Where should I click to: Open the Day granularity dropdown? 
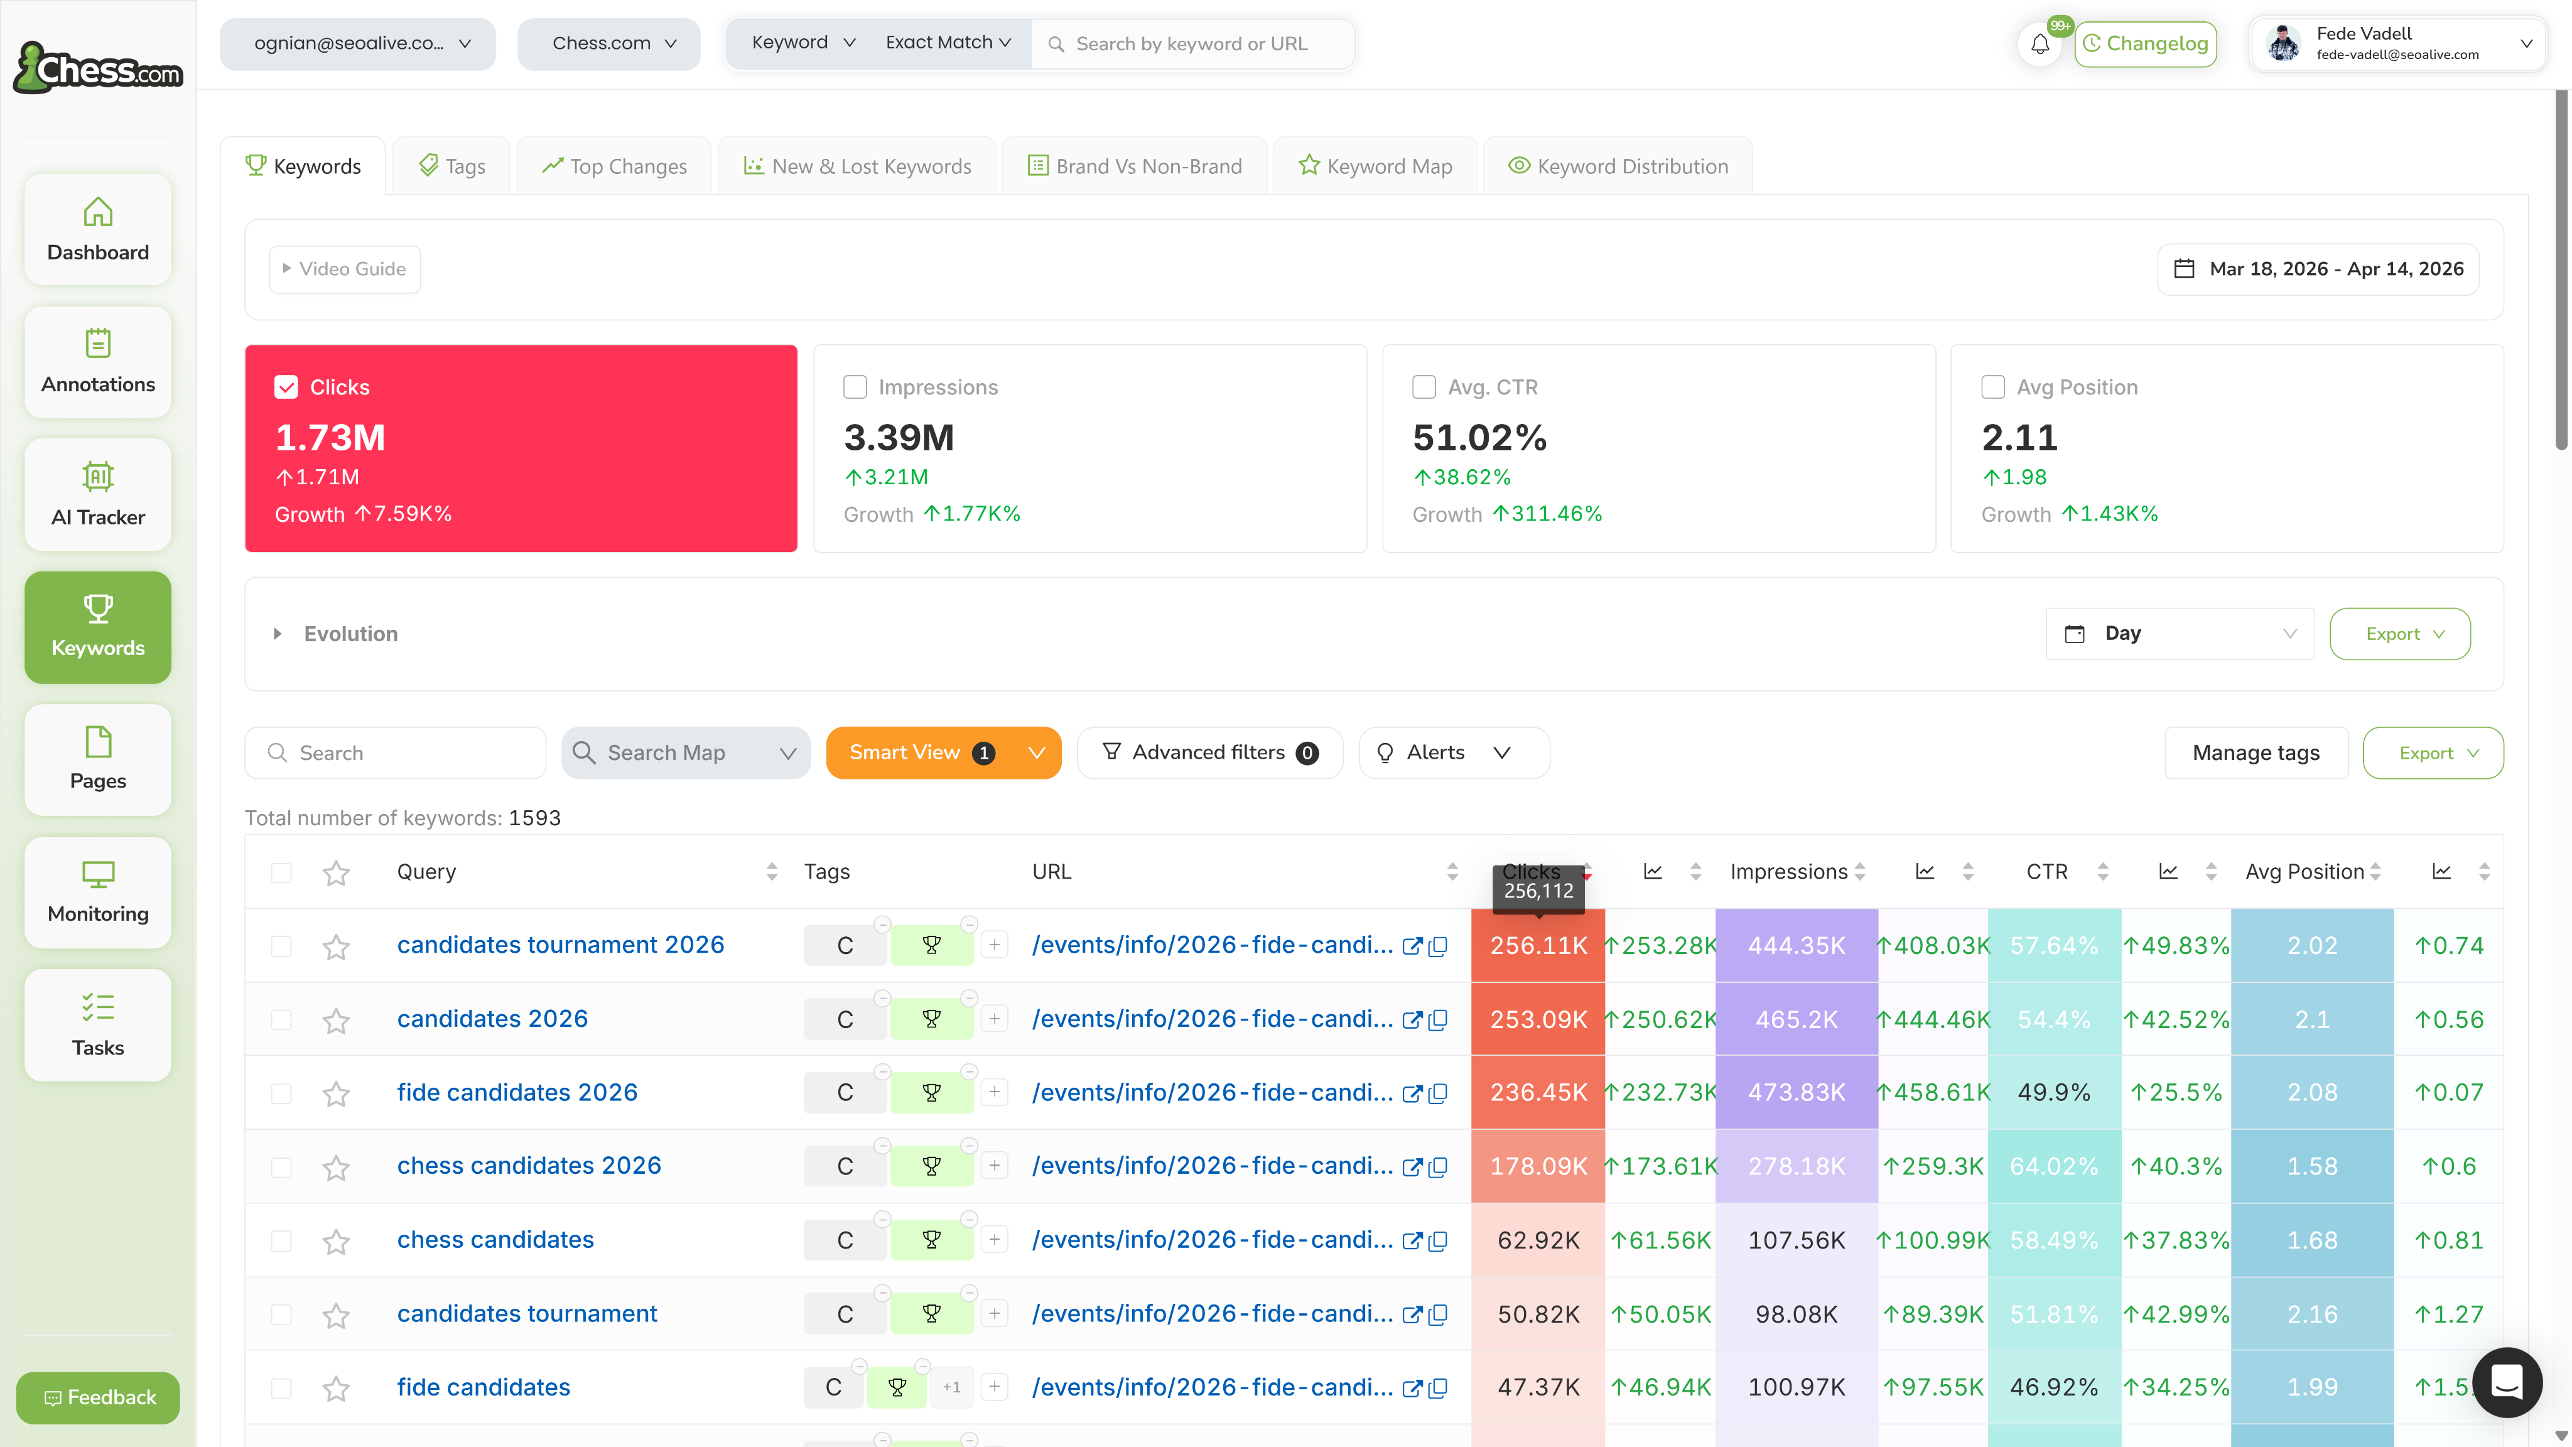2179,634
